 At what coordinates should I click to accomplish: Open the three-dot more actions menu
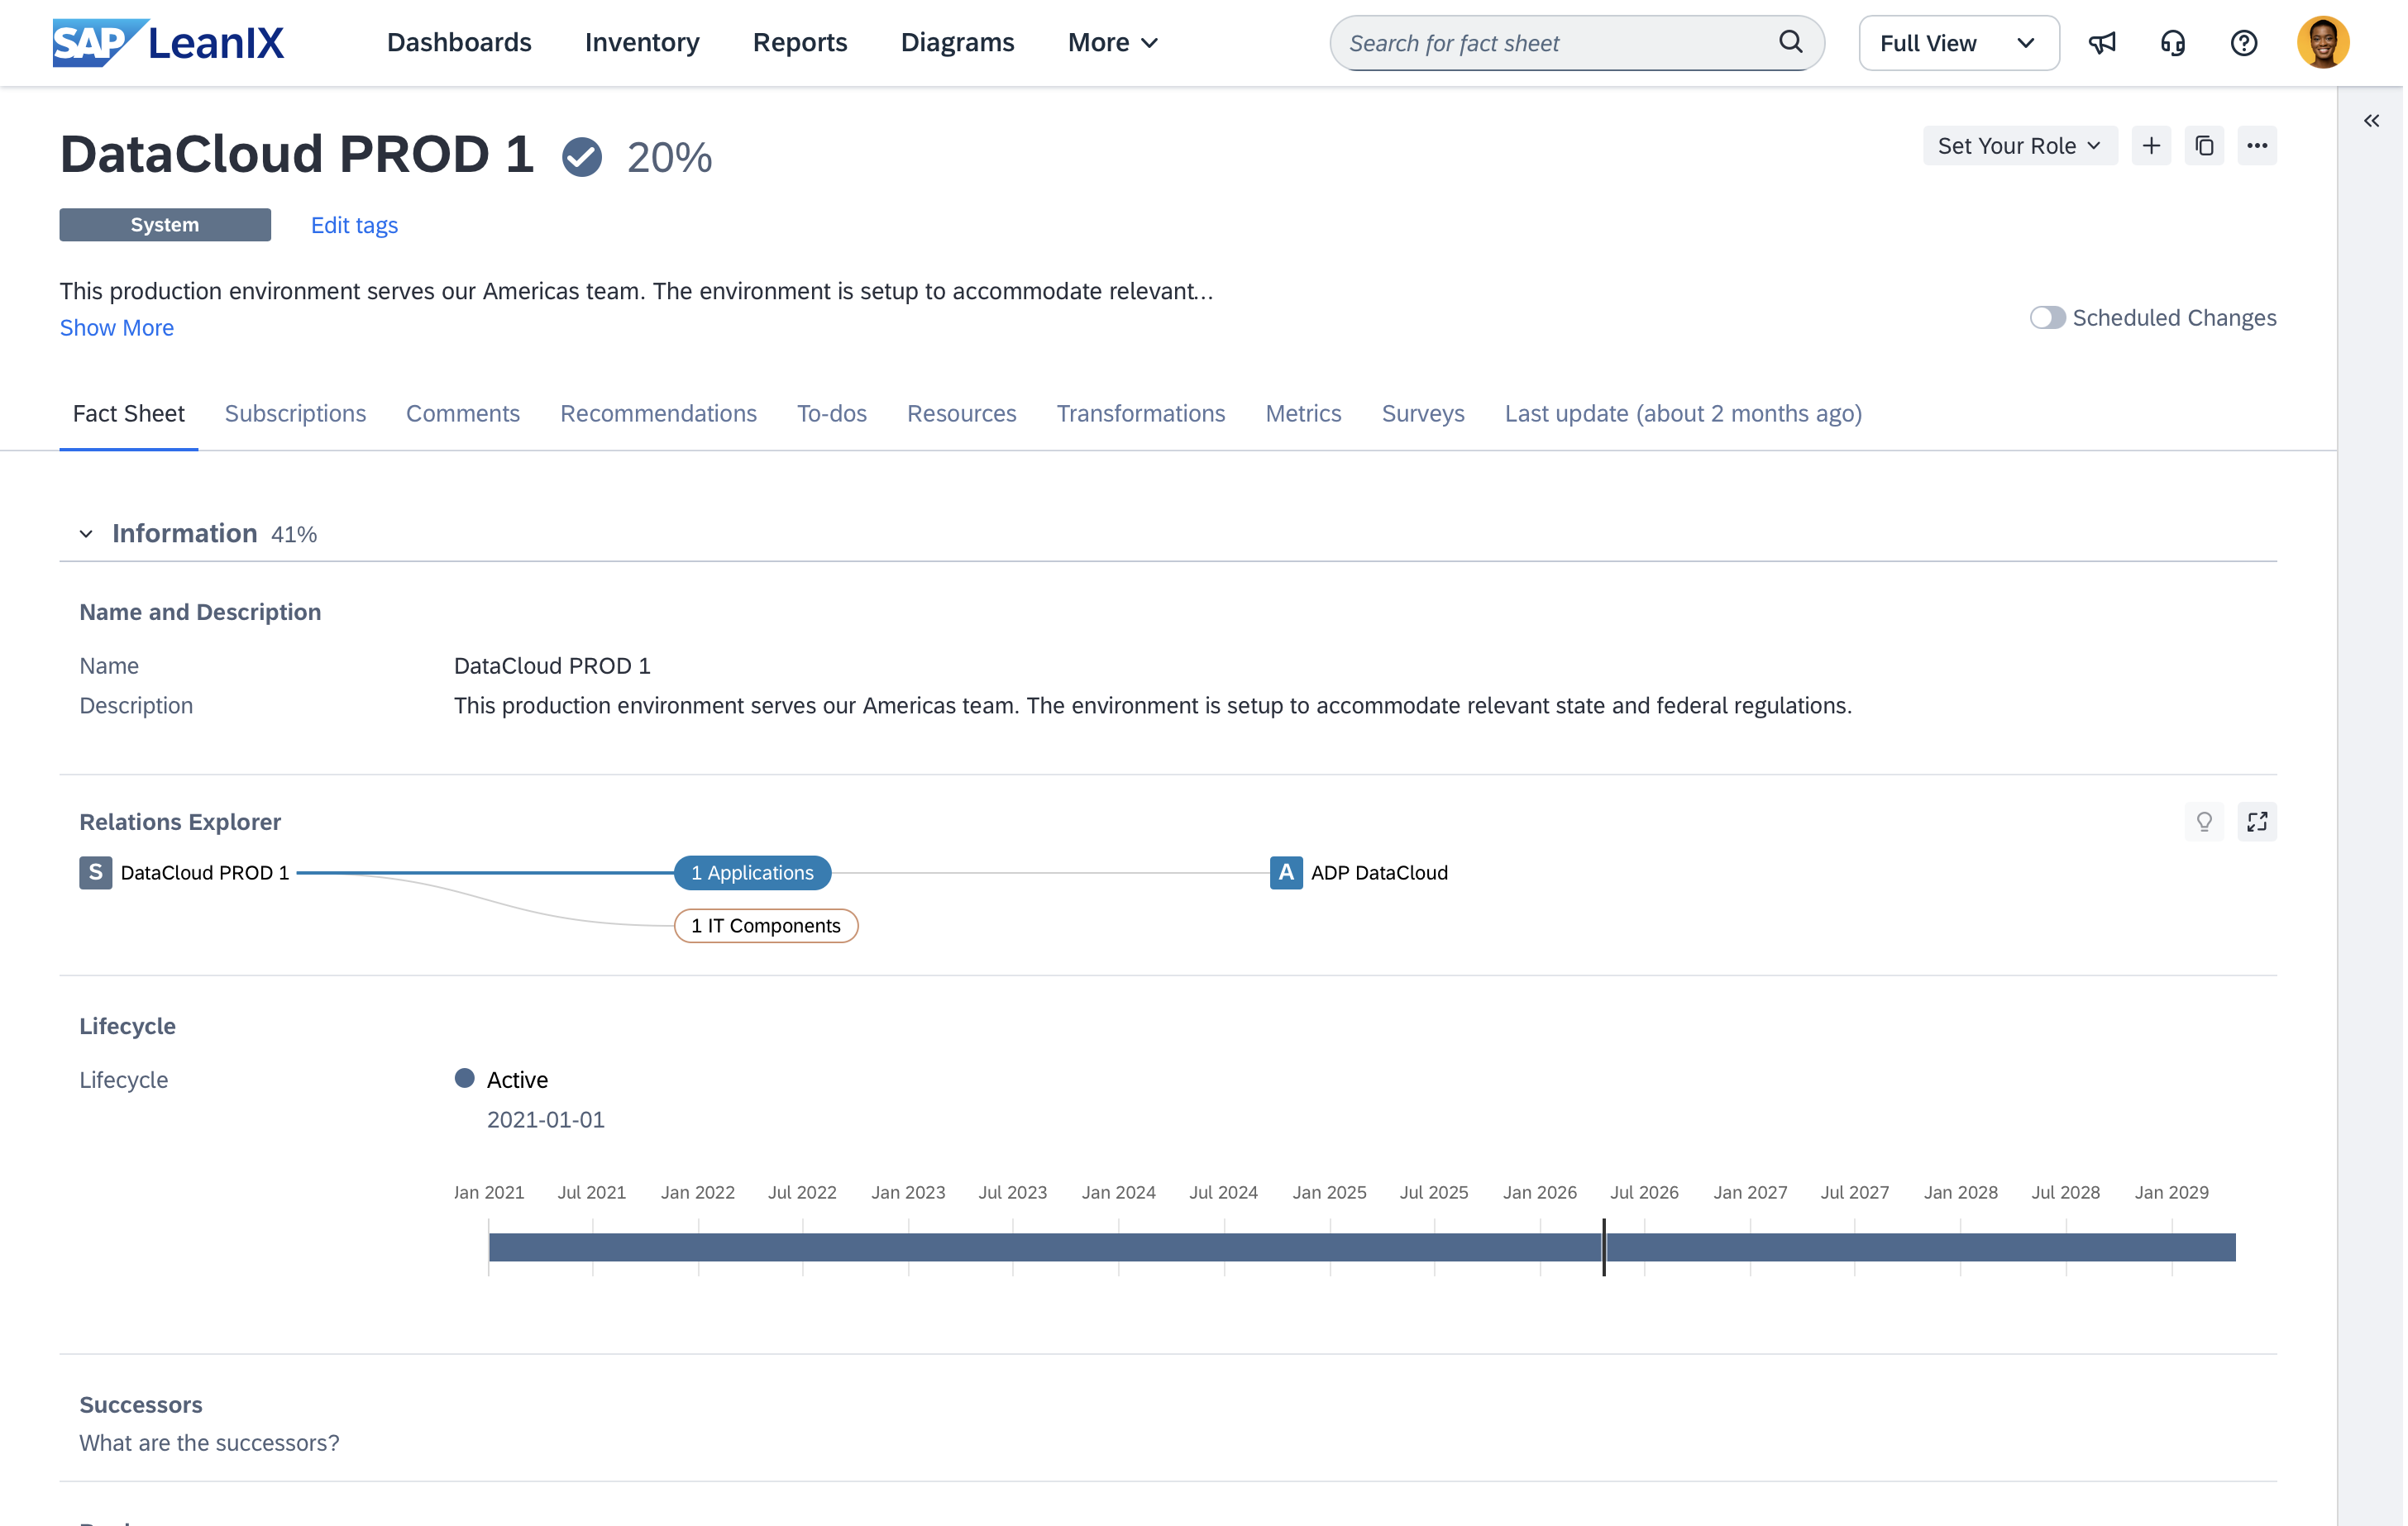tap(2257, 146)
